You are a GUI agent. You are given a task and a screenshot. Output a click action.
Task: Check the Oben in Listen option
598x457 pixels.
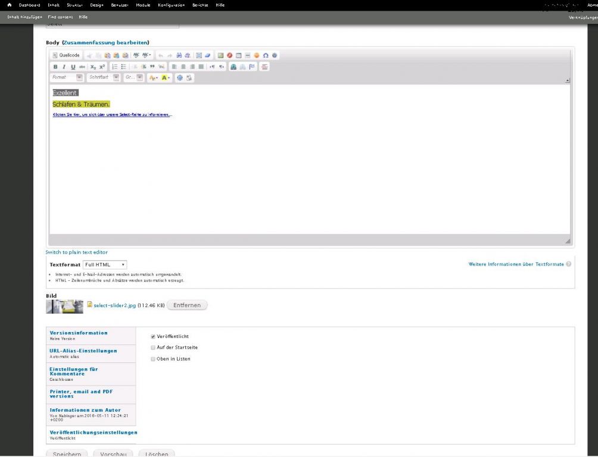click(x=153, y=359)
